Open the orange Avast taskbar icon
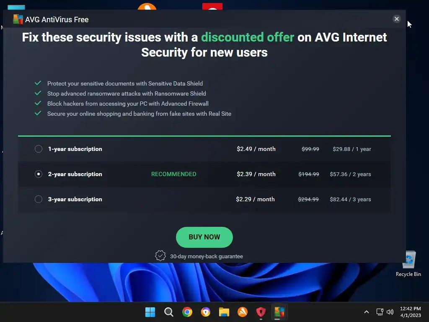 click(x=242, y=312)
